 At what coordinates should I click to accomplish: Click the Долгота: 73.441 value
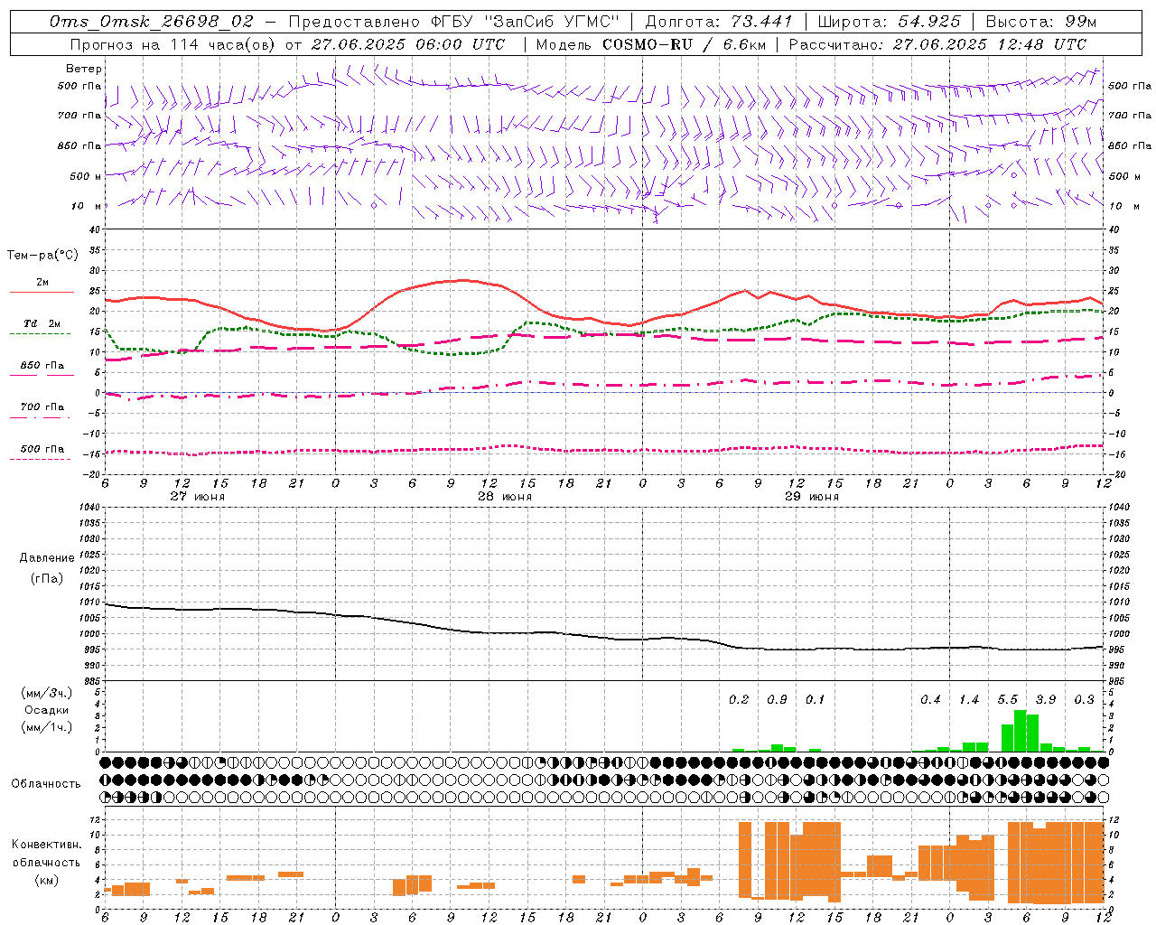pos(719,21)
